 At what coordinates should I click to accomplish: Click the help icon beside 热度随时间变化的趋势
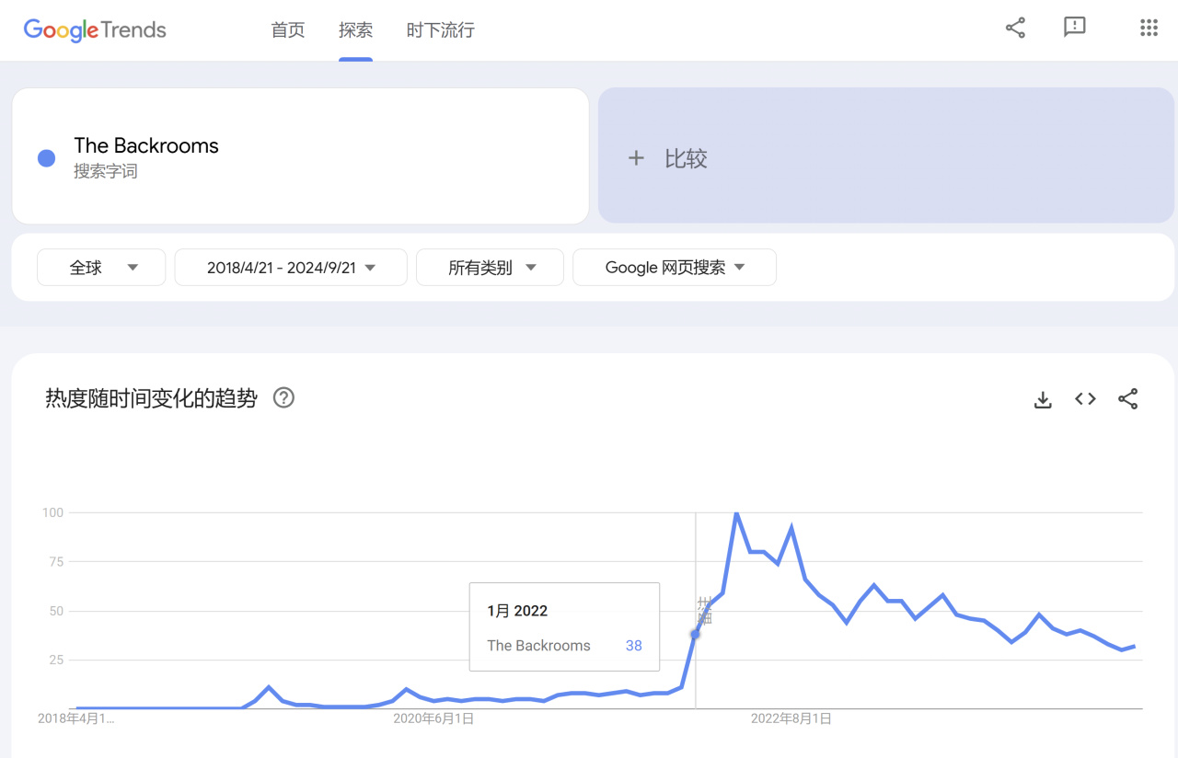(x=283, y=398)
